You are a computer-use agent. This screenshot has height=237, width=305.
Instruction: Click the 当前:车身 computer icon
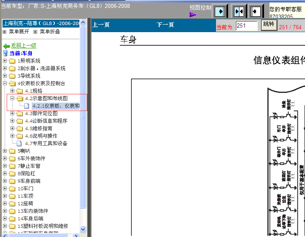point(5,53)
